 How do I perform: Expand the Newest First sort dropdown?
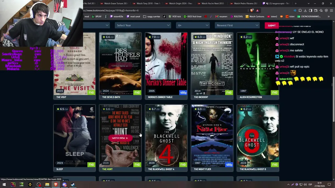[237, 25]
